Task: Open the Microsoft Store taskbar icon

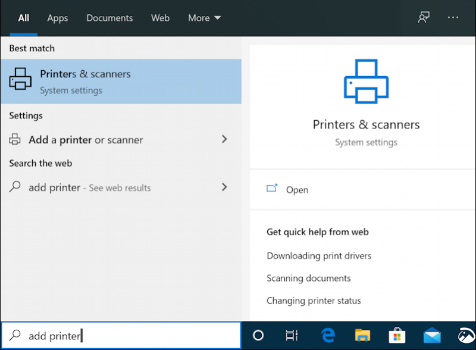Action: point(397,335)
